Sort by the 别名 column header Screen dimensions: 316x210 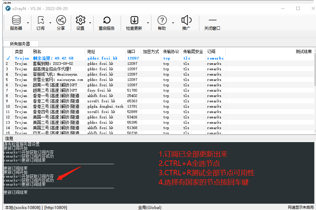(58, 51)
